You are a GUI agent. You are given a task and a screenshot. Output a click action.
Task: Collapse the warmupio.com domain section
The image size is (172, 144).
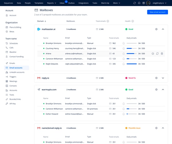pos(163,89)
